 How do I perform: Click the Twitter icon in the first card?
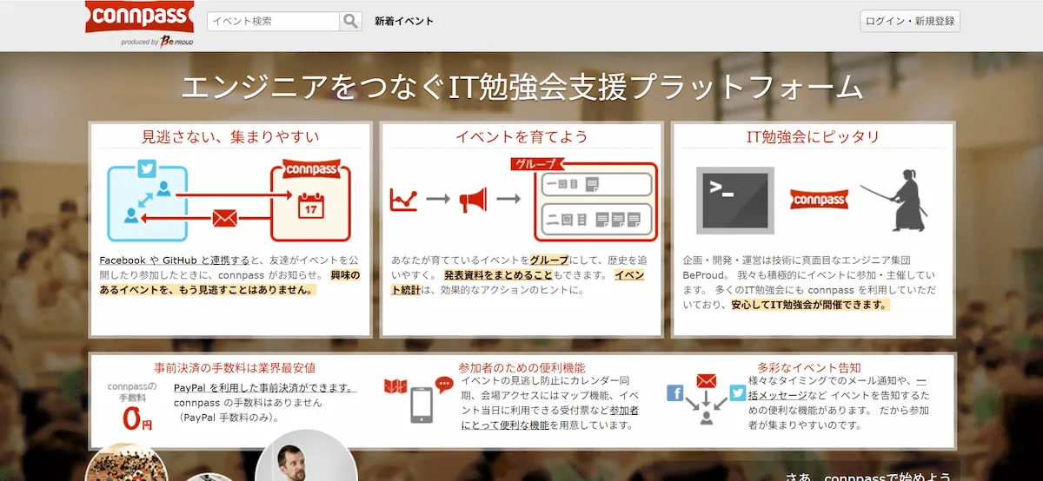click(x=147, y=169)
